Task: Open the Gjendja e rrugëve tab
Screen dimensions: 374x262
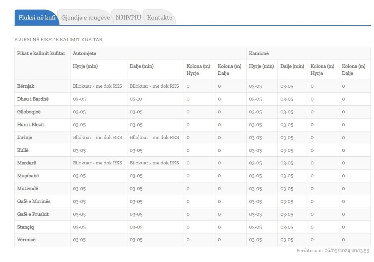Action: (85, 18)
